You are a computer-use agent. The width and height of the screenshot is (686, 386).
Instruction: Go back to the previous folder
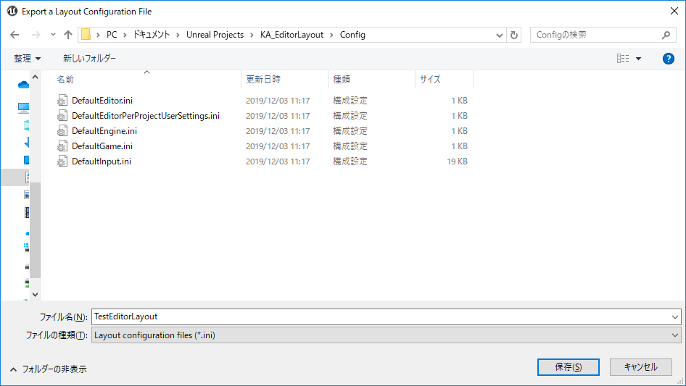pyautogui.click(x=15, y=35)
